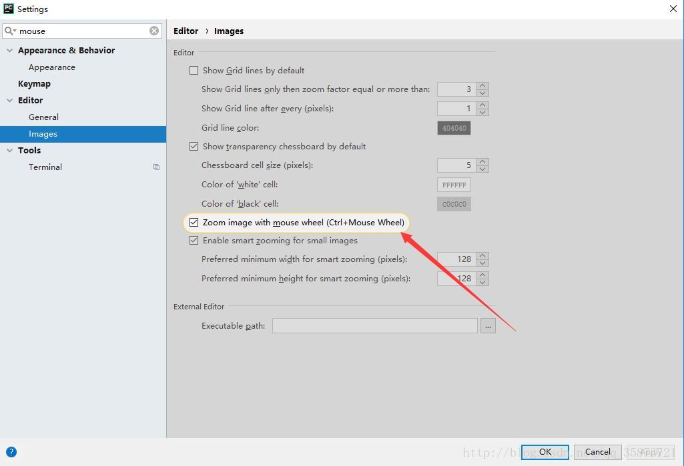Image resolution: width=684 pixels, height=466 pixels.
Task: Increase Grid line after every pixels value
Action: [x=482, y=105]
